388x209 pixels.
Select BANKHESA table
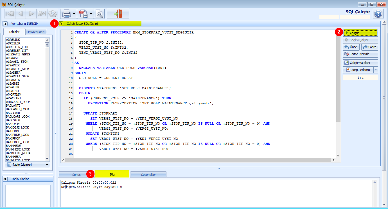[x=13, y=157]
